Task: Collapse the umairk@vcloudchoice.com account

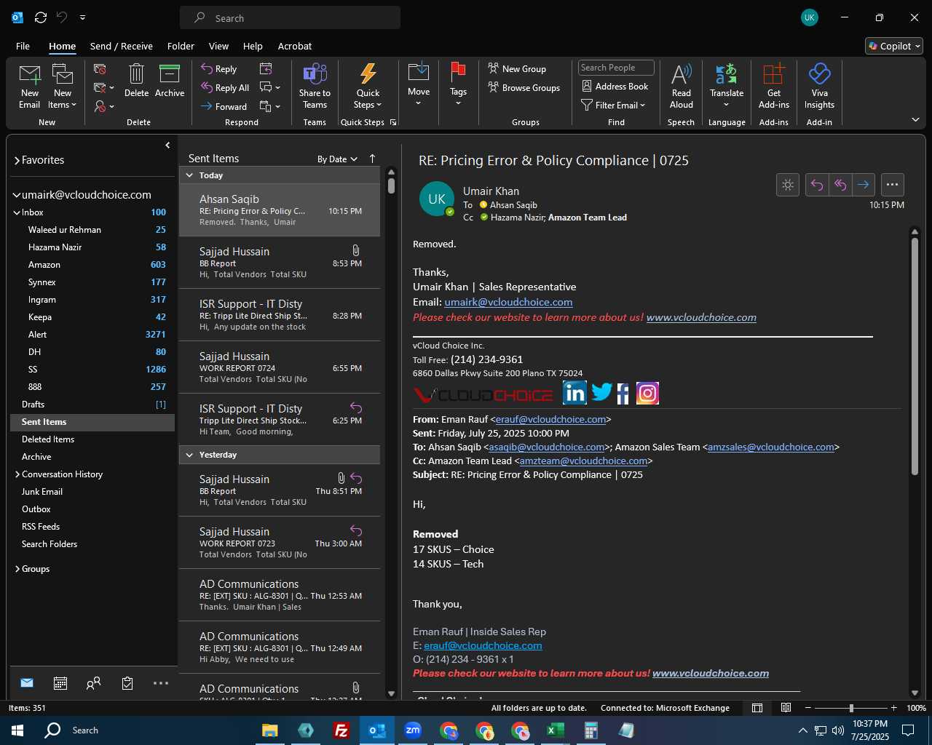Action: coord(17,195)
